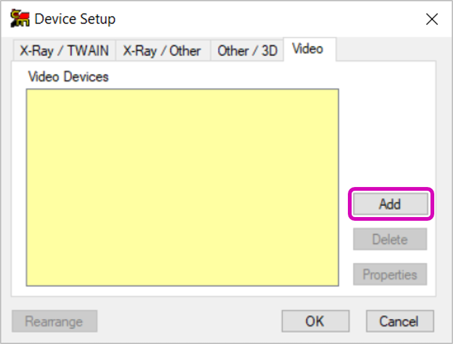The height and width of the screenshot is (344, 453).
Task: Dismiss the dialog using Cancel
Action: coord(399,321)
